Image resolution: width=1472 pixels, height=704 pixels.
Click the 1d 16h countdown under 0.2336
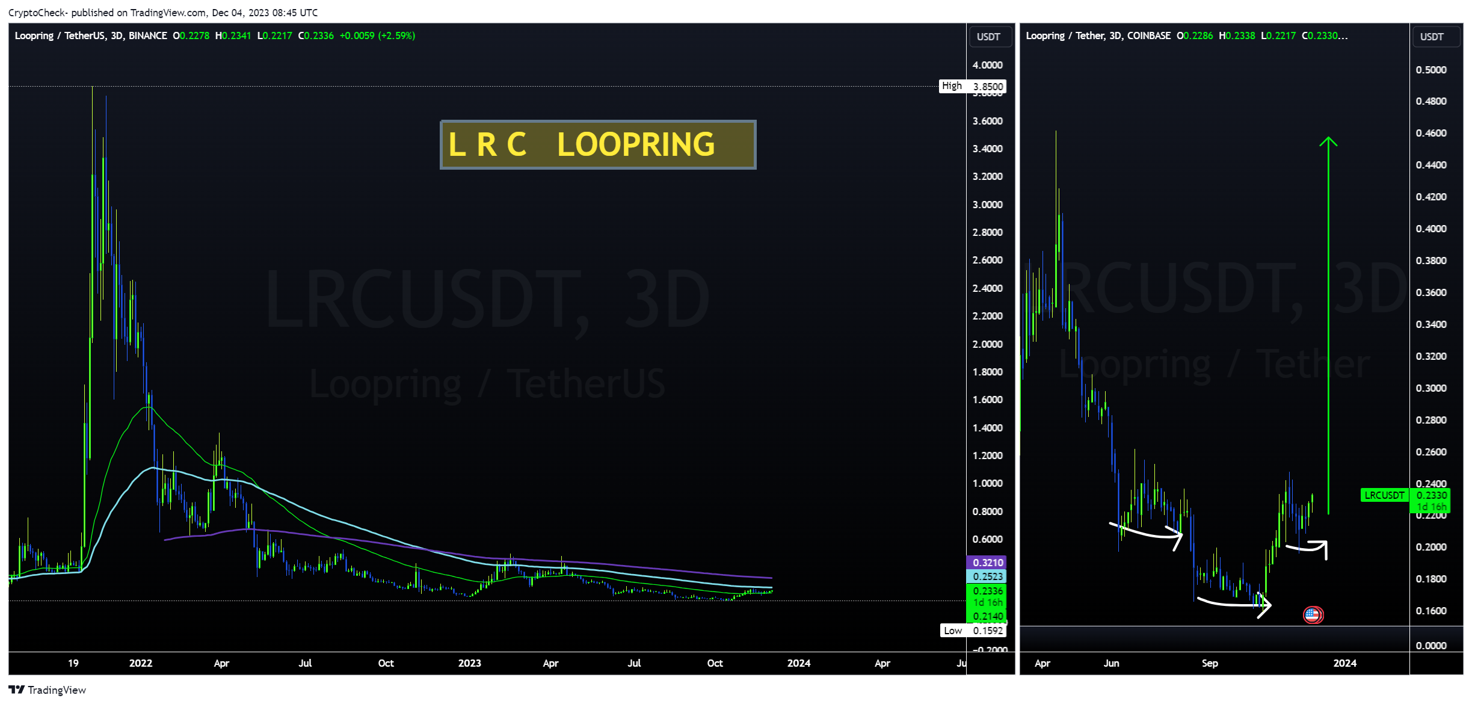click(x=988, y=603)
